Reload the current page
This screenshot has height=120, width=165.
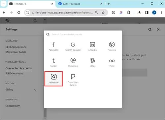pos(19,12)
